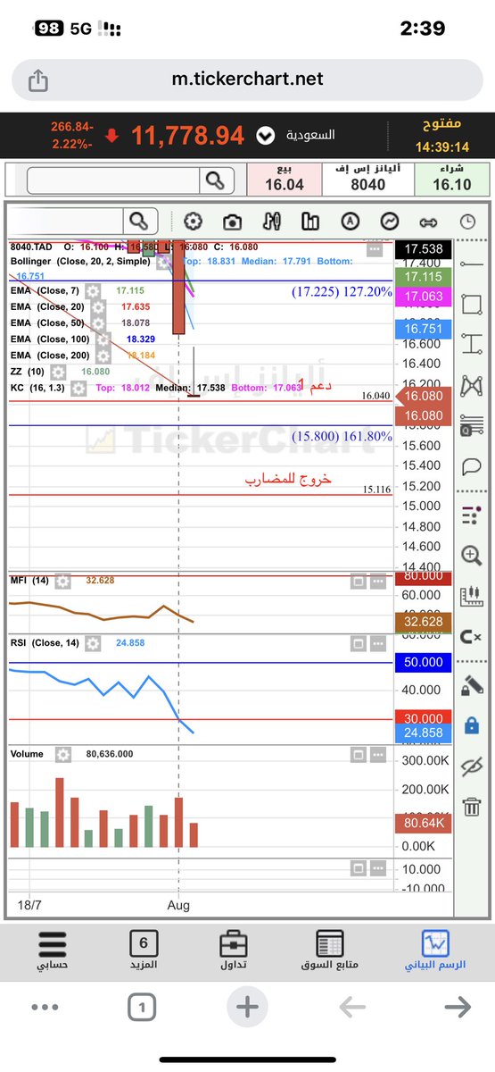Toggle the blue lock drawings icon
The height and width of the screenshot is (1072, 495).
pyautogui.click(x=471, y=724)
